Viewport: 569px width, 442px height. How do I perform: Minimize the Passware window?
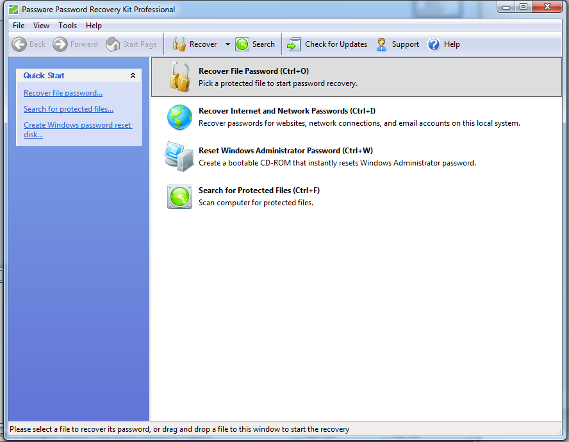(506, 7)
